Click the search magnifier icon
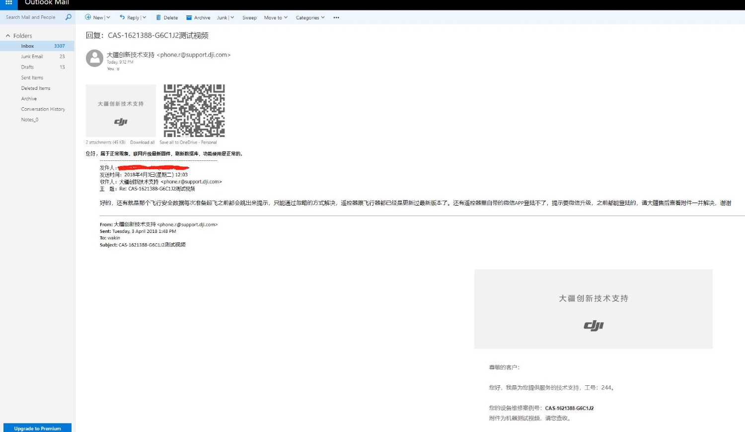Image resolution: width=745 pixels, height=432 pixels. [x=69, y=17]
